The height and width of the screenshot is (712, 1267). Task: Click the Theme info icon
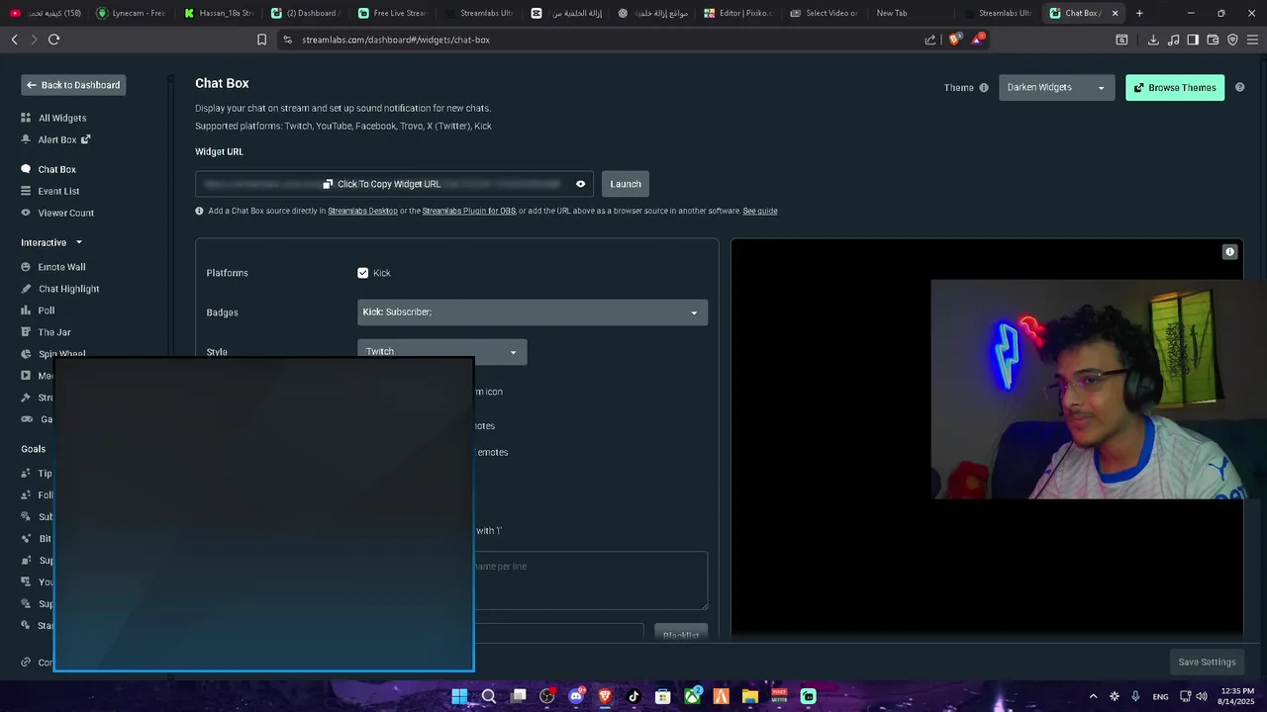coord(984,88)
